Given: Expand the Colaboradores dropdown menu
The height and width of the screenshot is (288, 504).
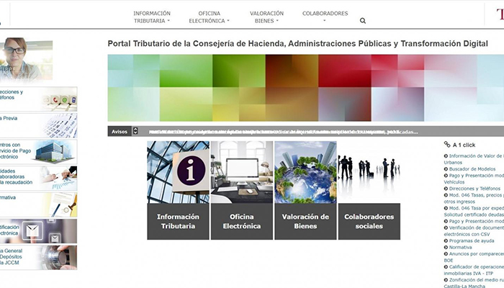Looking at the screenshot, I should click(325, 16).
